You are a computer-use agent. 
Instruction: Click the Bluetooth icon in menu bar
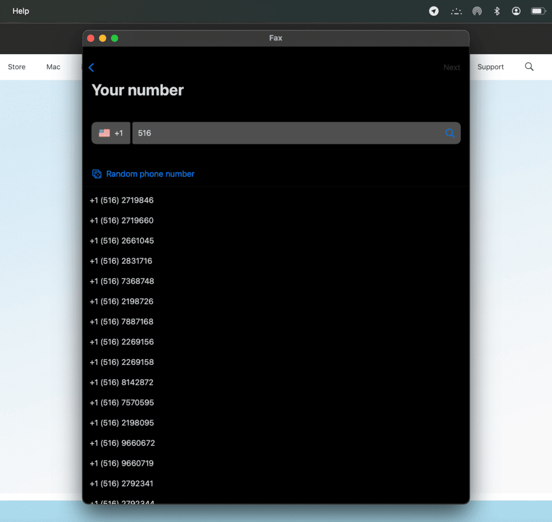(x=497, y=11)
